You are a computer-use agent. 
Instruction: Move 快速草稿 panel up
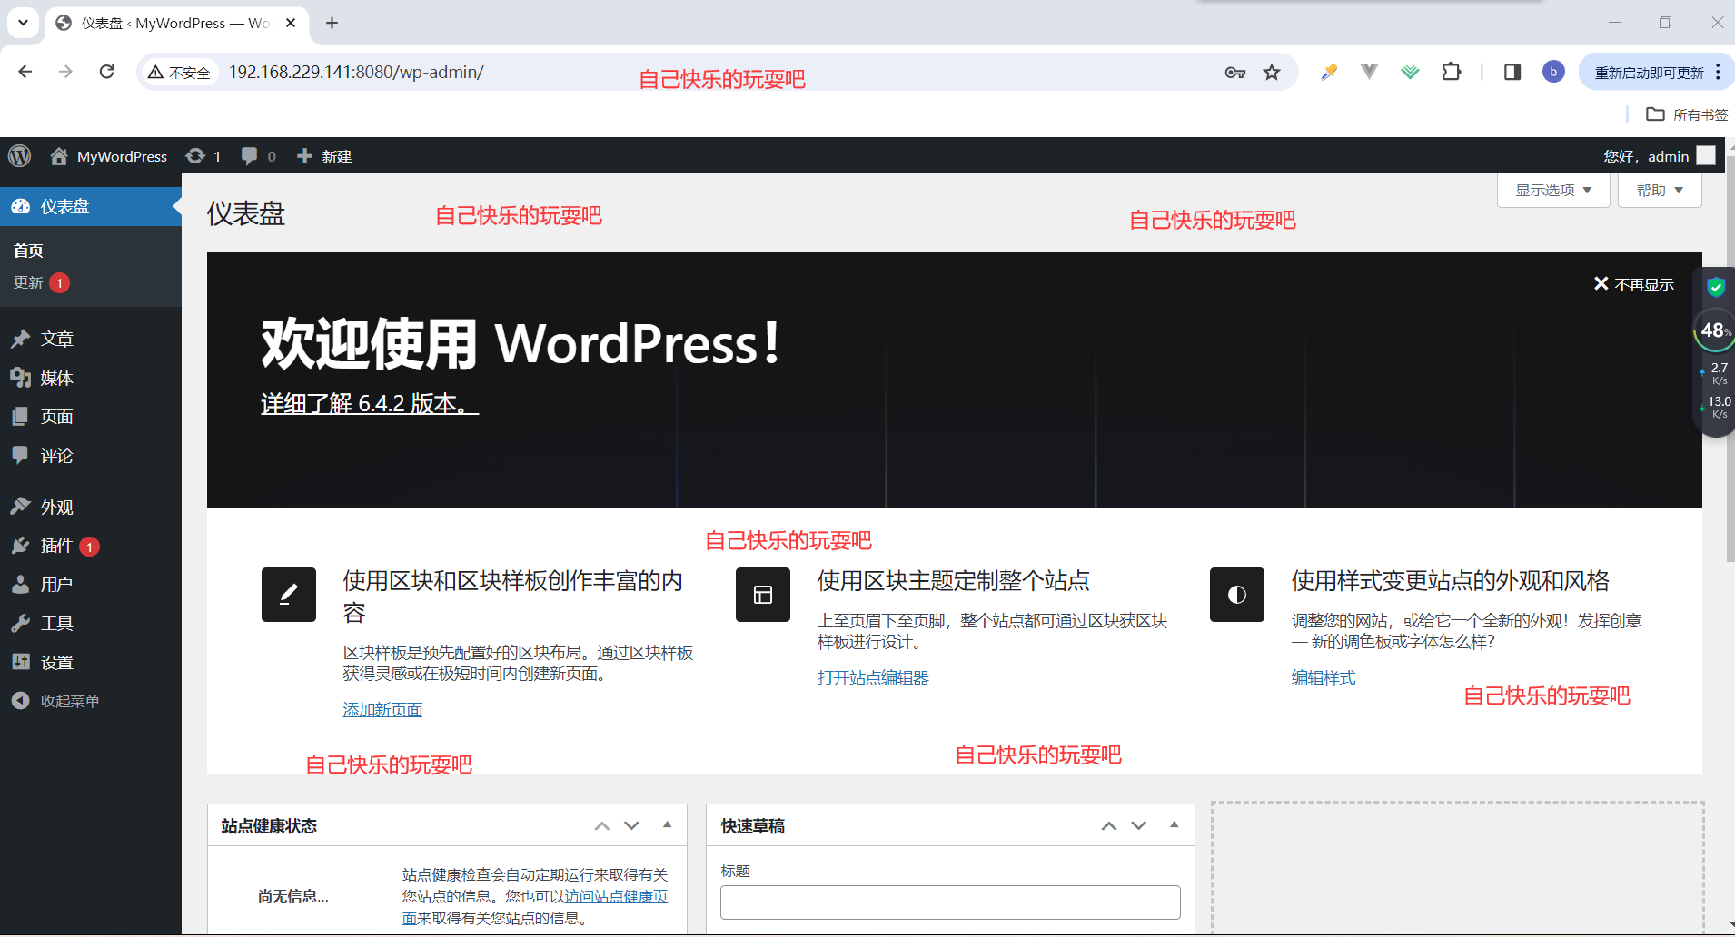click(x=1108, y=825)
